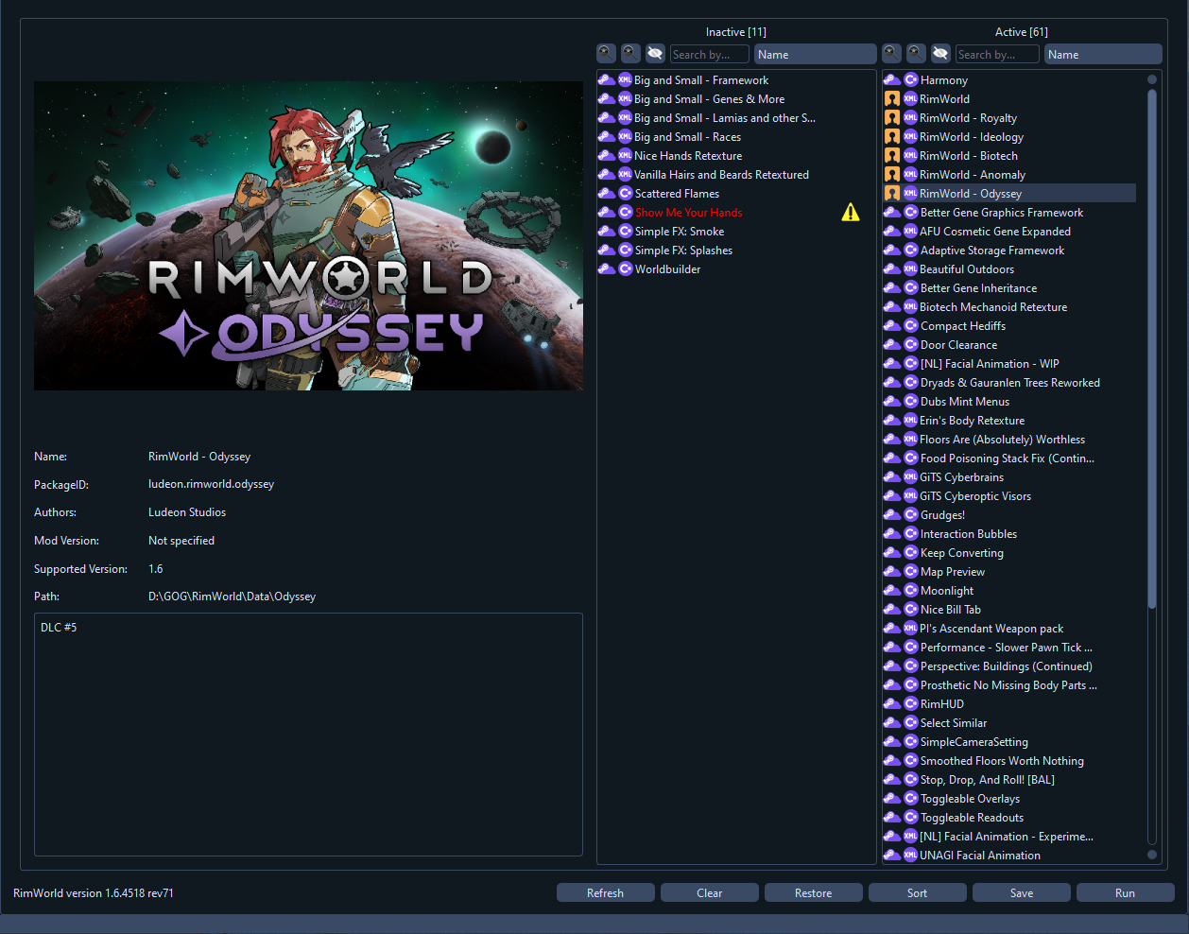Click the XML icon next to UNAGI Facial Animation
The width and height of the screenshot is (1189, 934).
(x=911, y=856)
